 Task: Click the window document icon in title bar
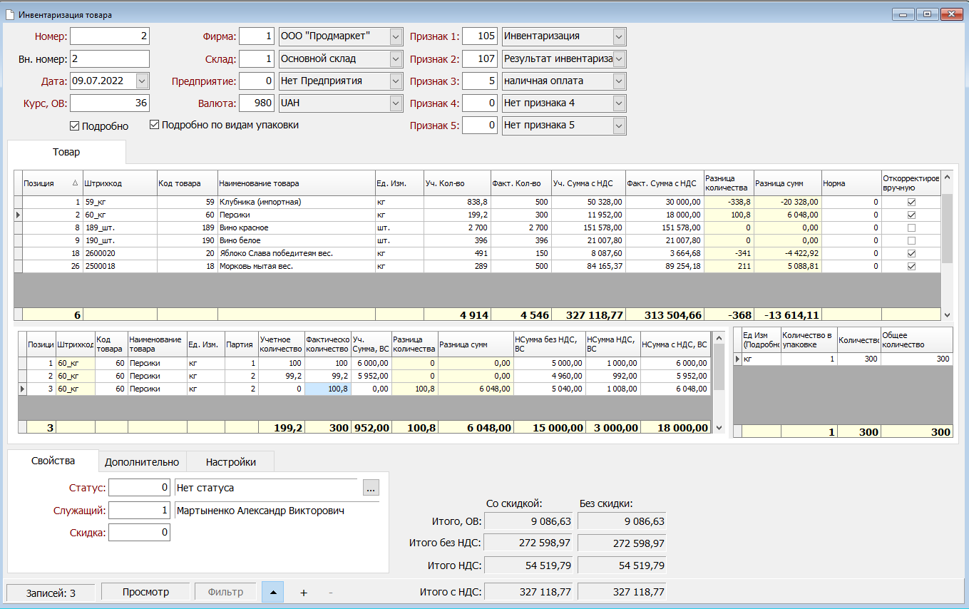click(x=9, y=14)
